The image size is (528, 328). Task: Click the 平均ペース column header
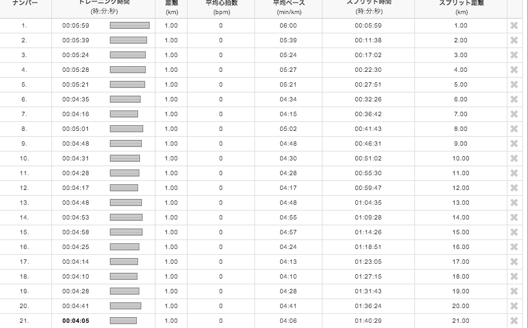288,7
